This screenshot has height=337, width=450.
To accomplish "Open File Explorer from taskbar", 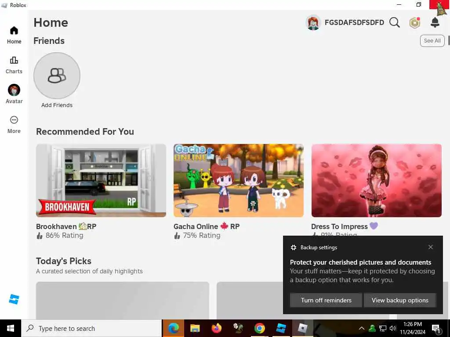I will point(195,328).
